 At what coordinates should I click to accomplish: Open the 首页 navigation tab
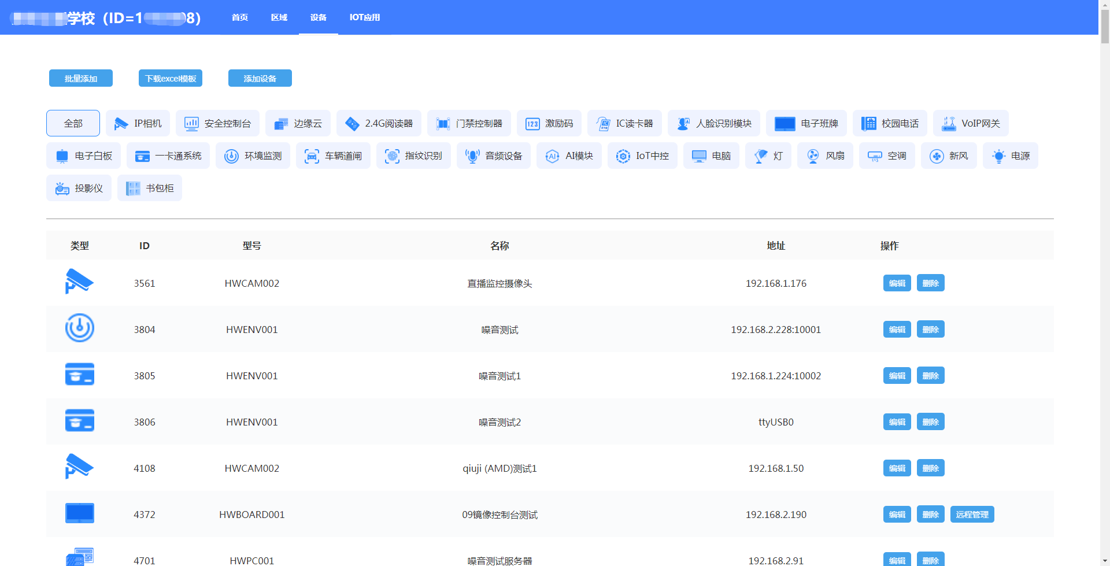(240, 17)
